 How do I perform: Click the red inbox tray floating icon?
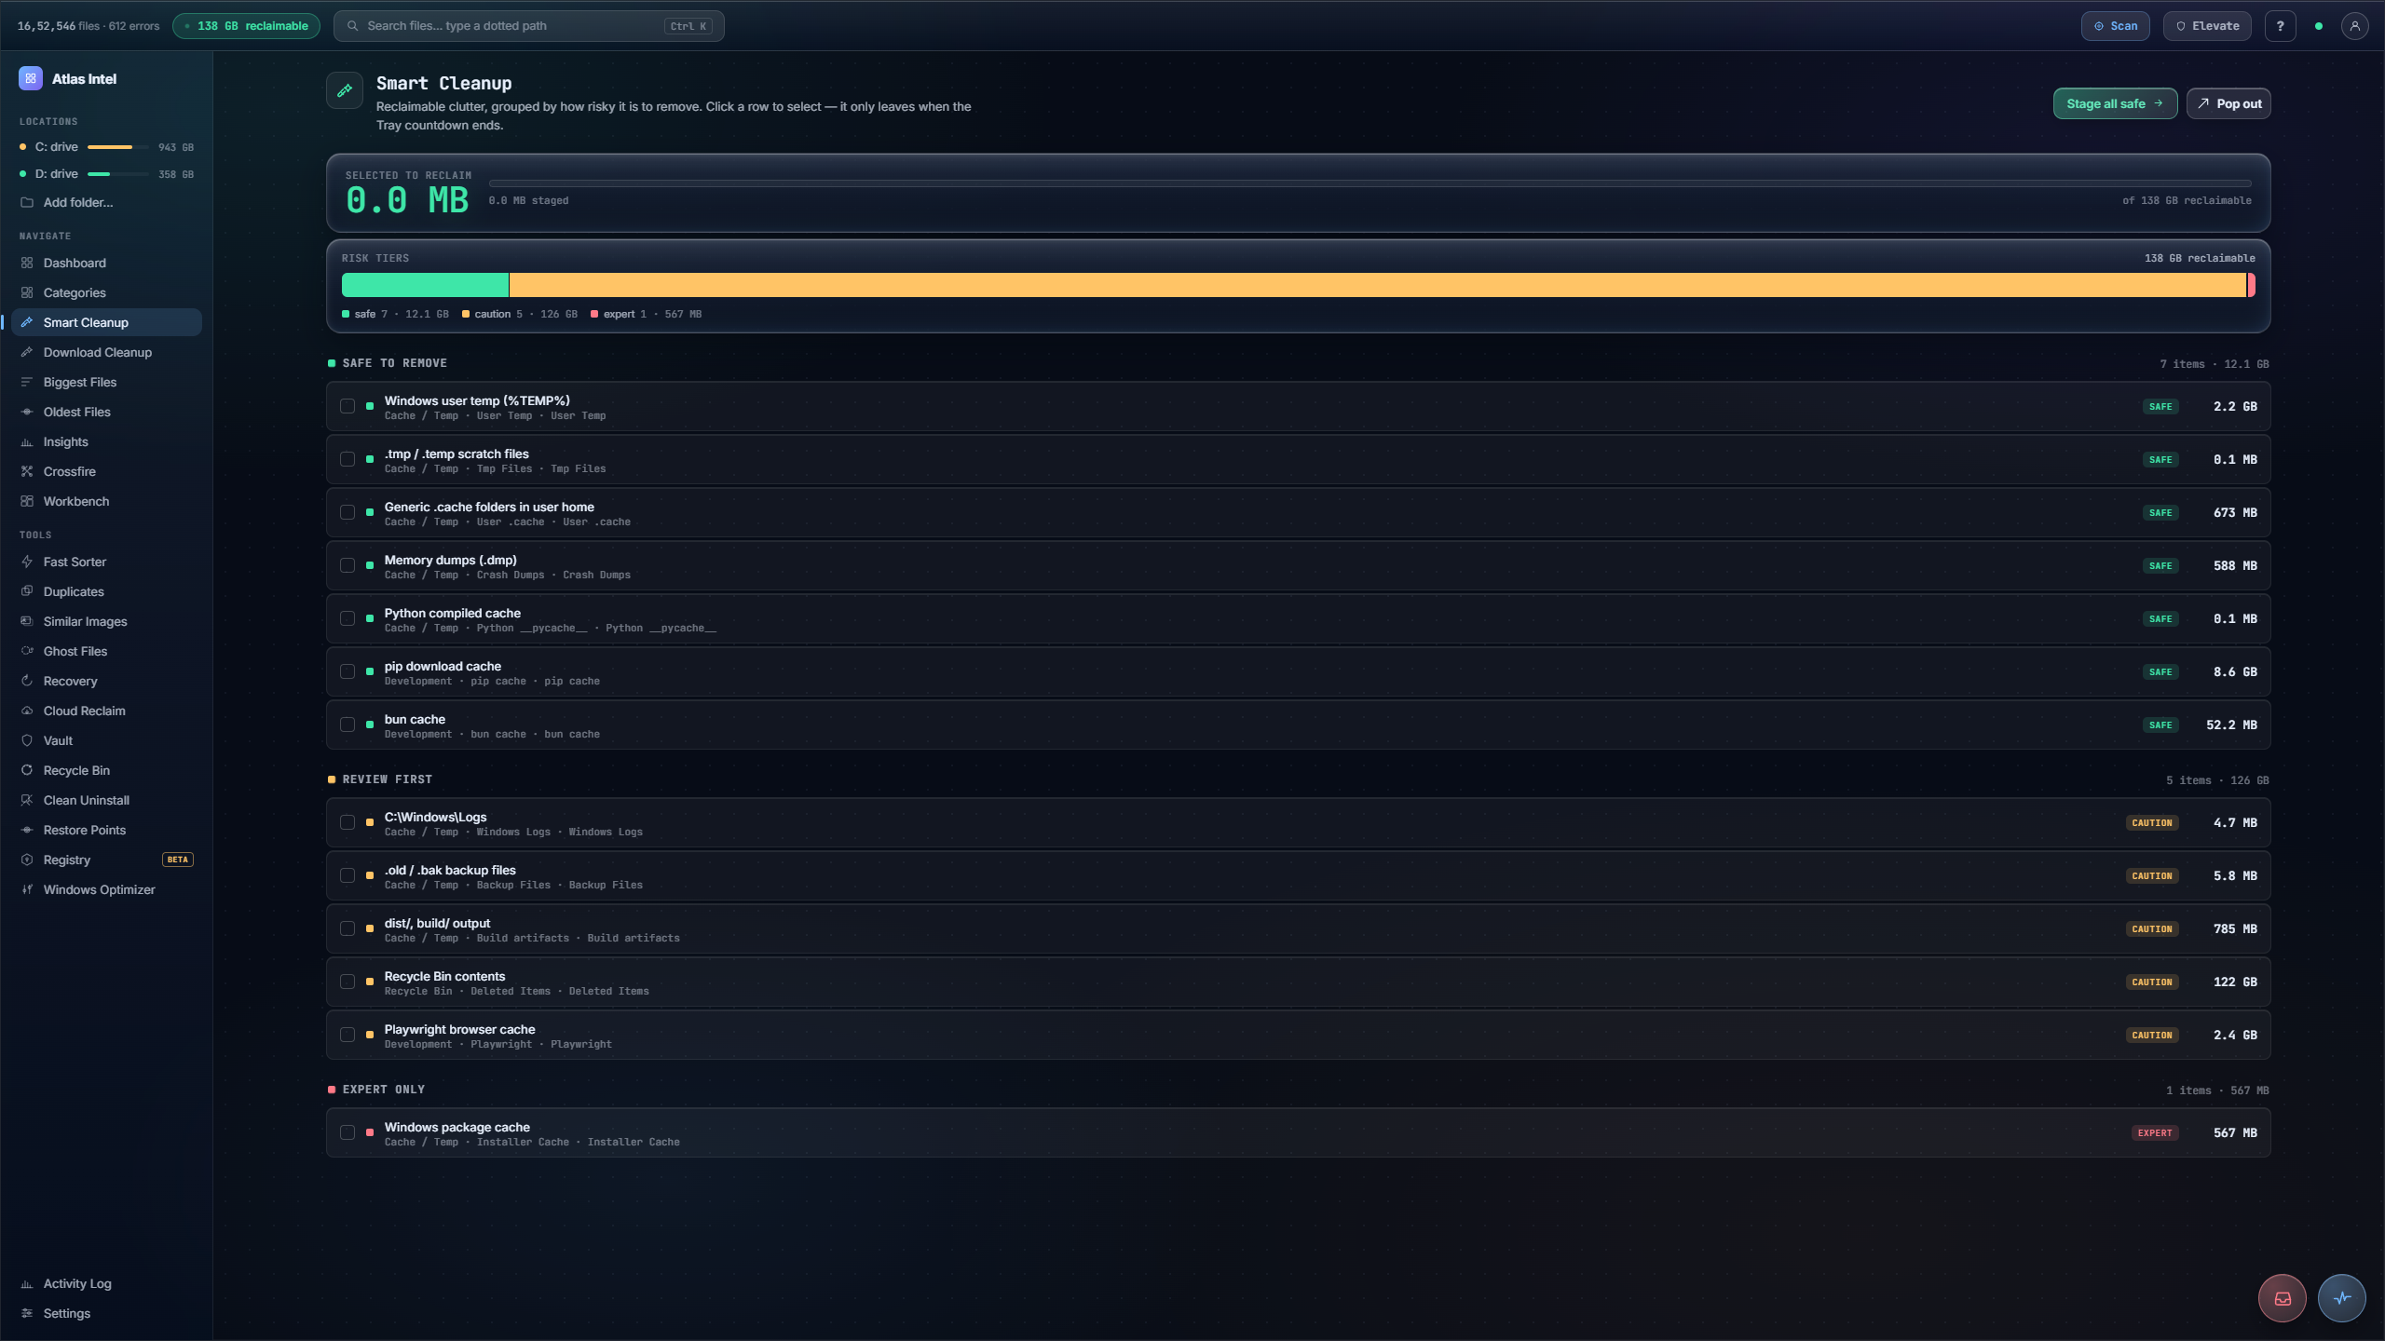[x=2283, y=1298]
